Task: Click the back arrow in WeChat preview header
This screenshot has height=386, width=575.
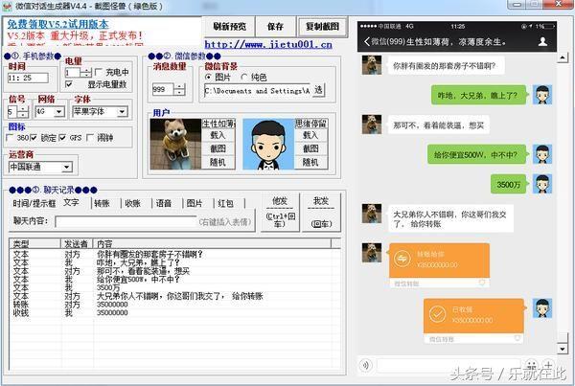Action: coord(367,41)
